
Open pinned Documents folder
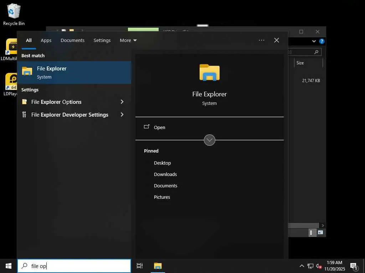[165, 186]
